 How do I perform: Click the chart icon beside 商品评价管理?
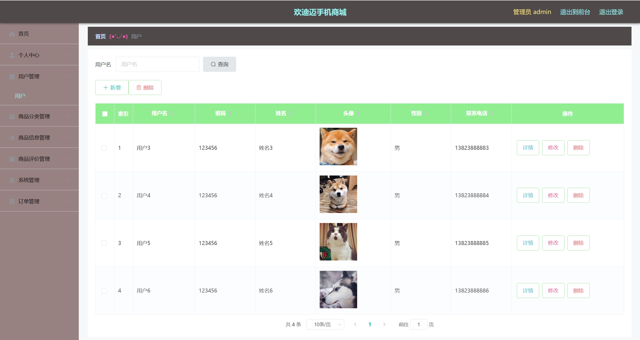[x=12, y=159]
